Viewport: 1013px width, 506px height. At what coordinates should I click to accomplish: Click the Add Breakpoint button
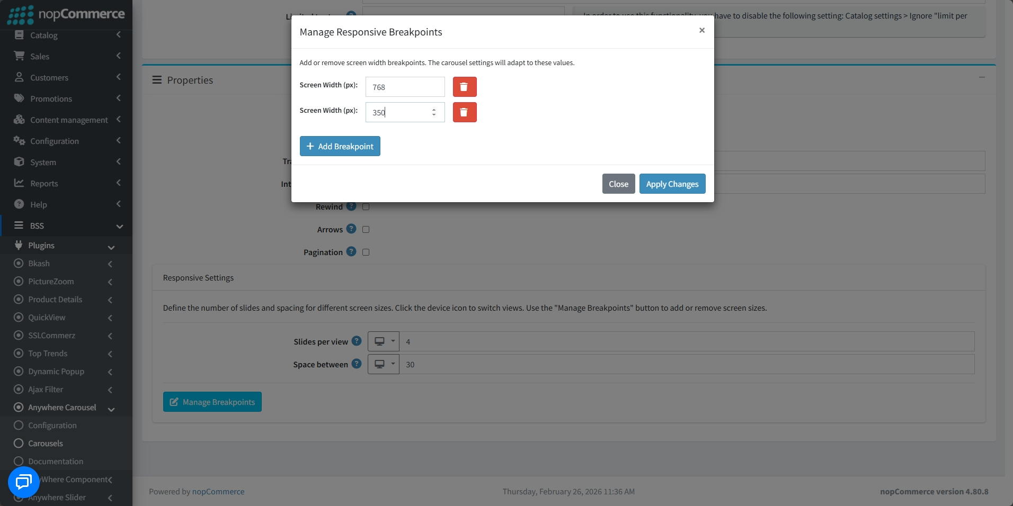tap(340, 146)
